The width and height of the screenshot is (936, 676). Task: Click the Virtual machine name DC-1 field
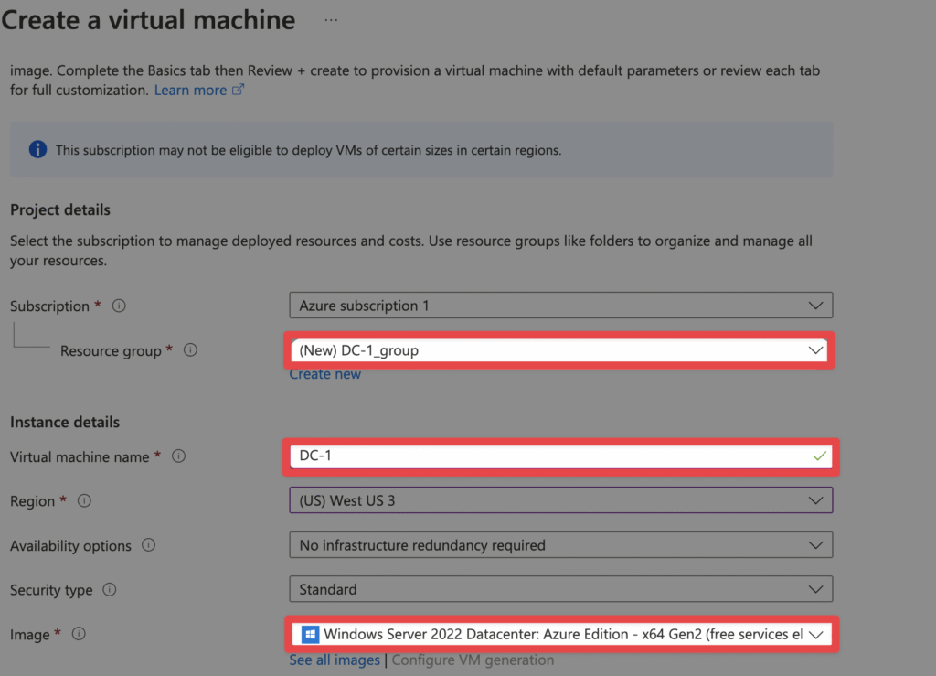[x=560, y=456]
